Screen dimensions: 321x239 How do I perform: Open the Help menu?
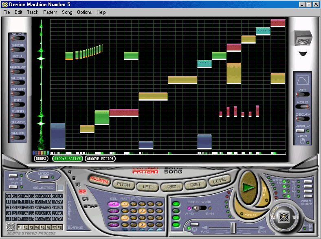[x=101, y=12]
